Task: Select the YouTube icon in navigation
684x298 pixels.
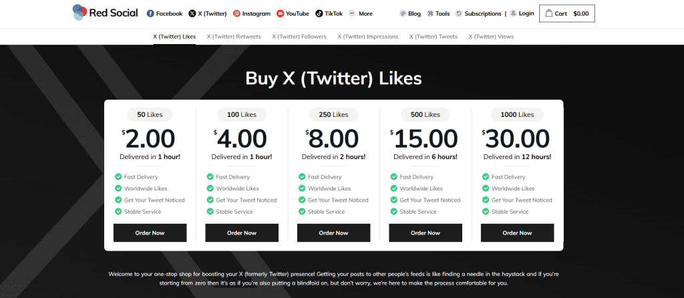Action: click(280, 13)
